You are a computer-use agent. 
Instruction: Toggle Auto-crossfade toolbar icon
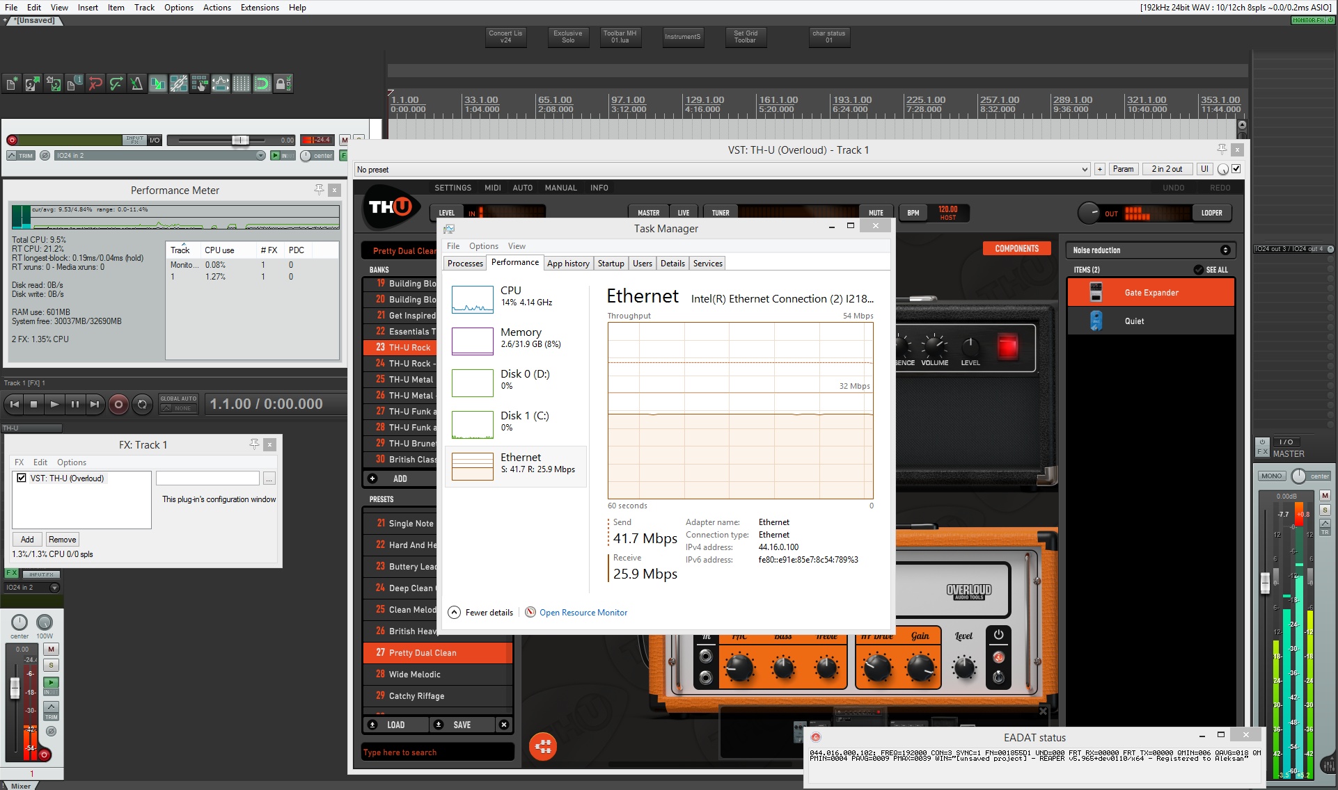point(158,84)
